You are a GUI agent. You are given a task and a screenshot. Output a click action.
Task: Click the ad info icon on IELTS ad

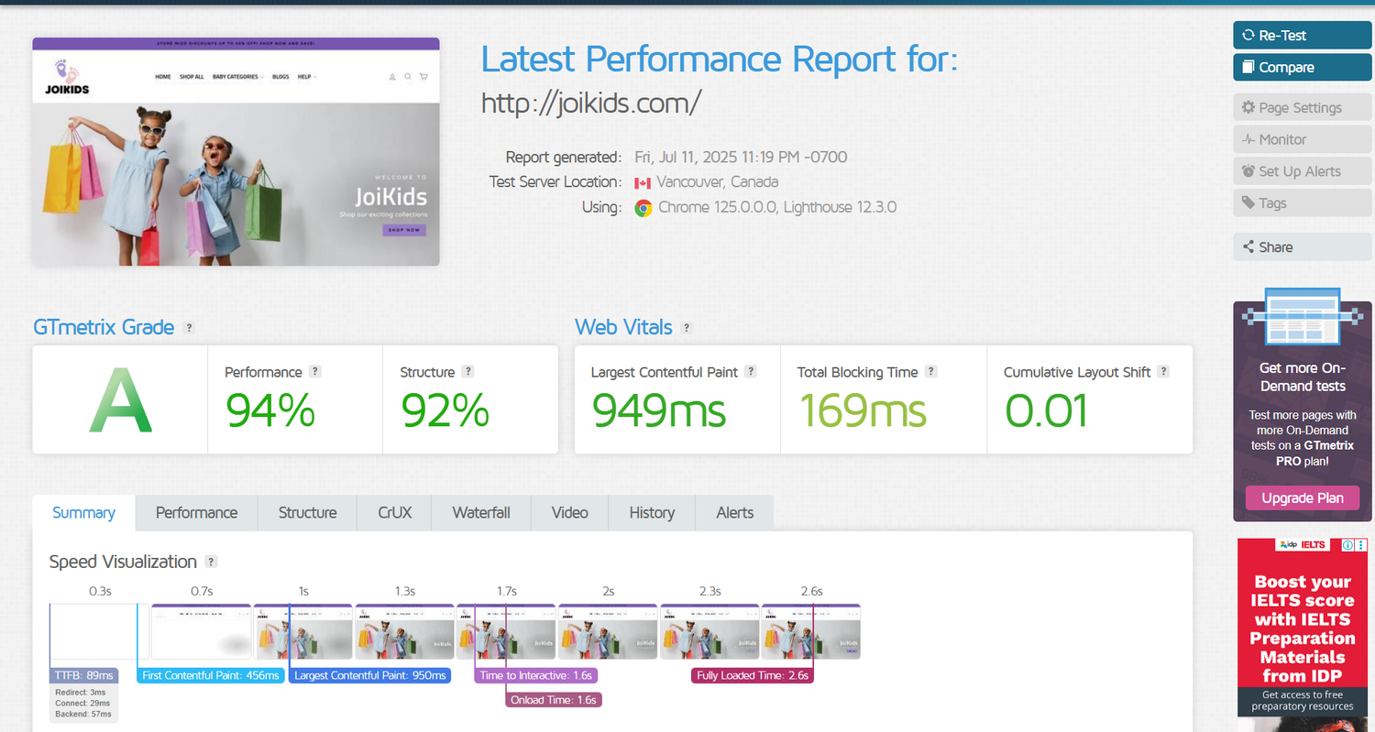(x=1348, y=545)
